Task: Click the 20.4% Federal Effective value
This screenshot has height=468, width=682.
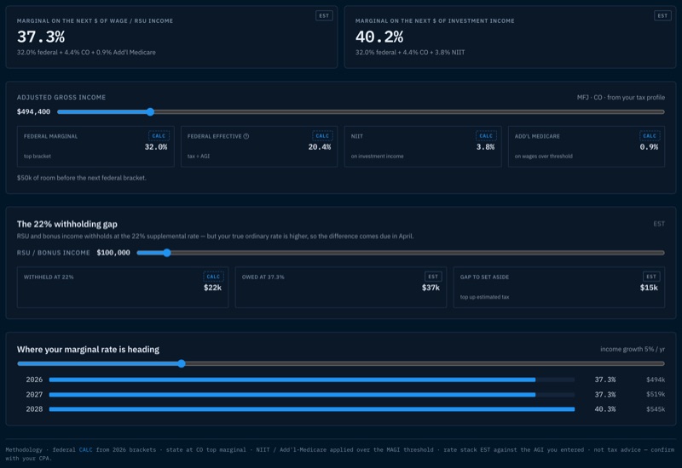Action: click(319, 147)
